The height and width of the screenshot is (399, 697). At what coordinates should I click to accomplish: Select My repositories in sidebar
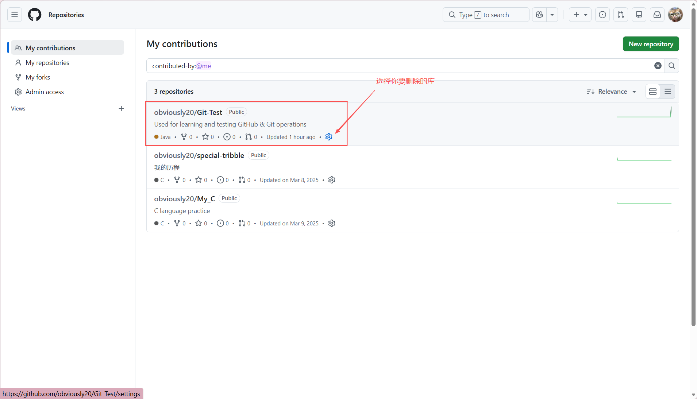coord(47,63)
